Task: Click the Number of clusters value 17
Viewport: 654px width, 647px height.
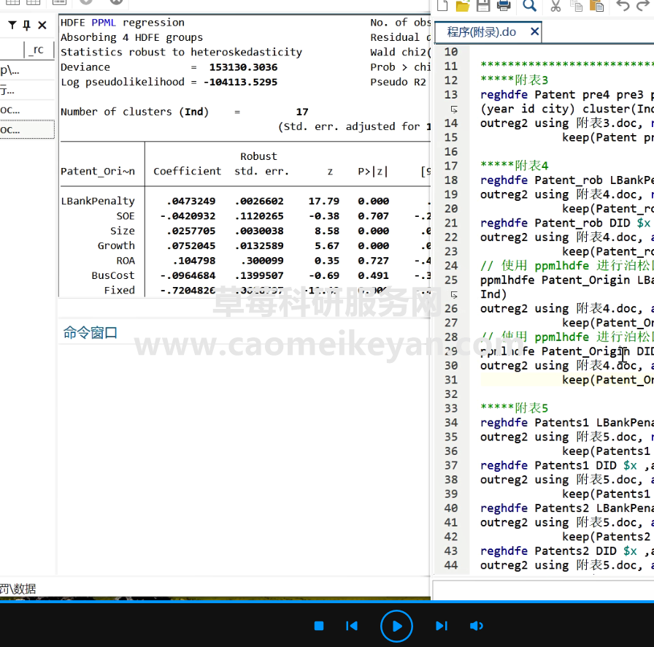Action: 302,112
